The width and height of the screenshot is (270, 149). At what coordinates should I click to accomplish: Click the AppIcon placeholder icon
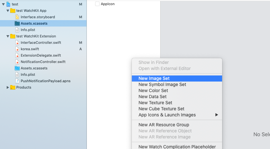[97, 4]
